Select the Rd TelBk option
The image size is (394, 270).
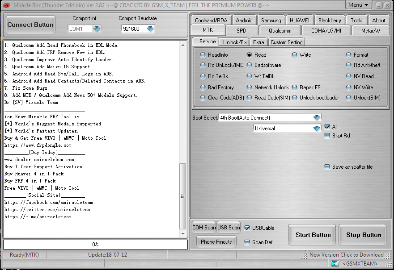tap(203, 76)
